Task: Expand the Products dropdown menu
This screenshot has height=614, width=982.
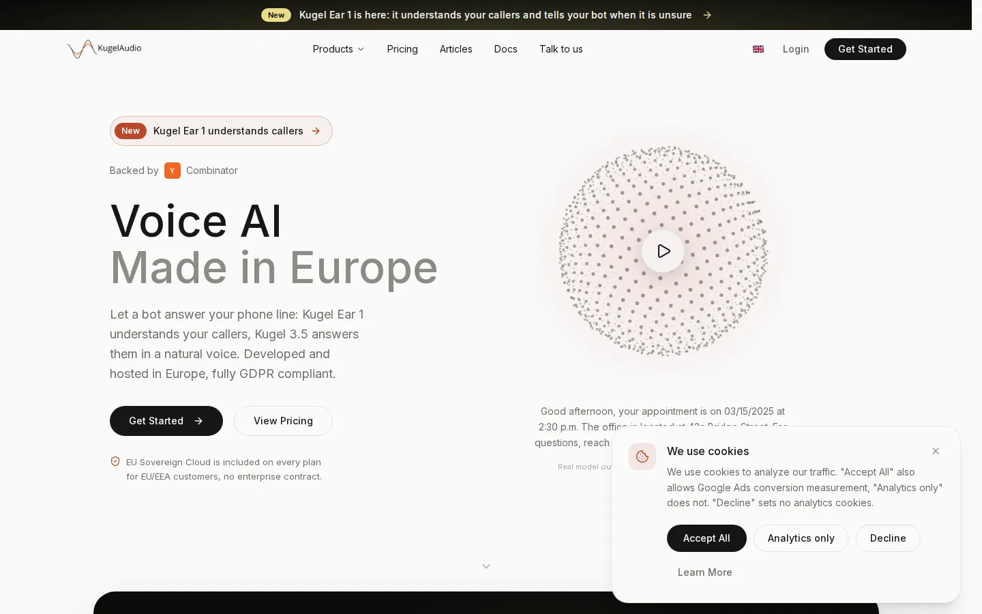Action: click(339, 49)
